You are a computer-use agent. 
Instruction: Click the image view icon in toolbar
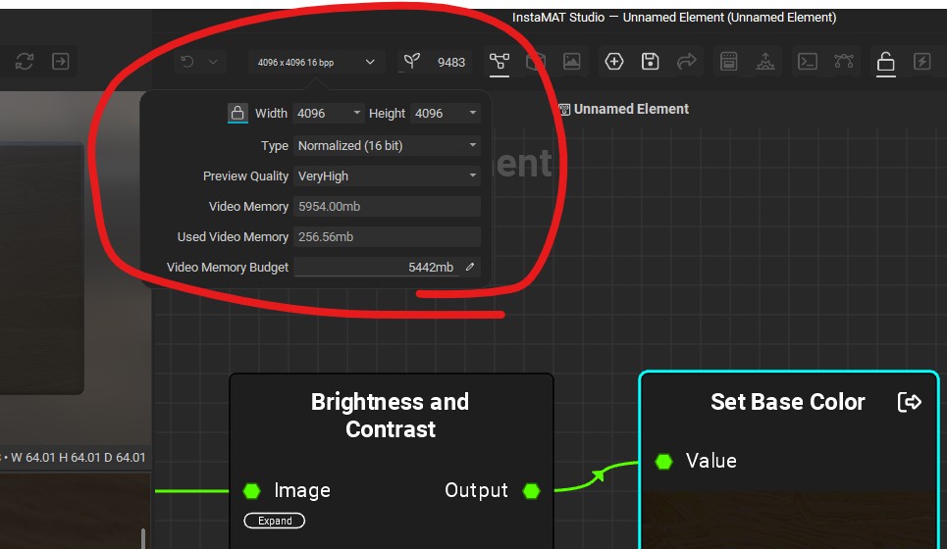click(571, 62)
